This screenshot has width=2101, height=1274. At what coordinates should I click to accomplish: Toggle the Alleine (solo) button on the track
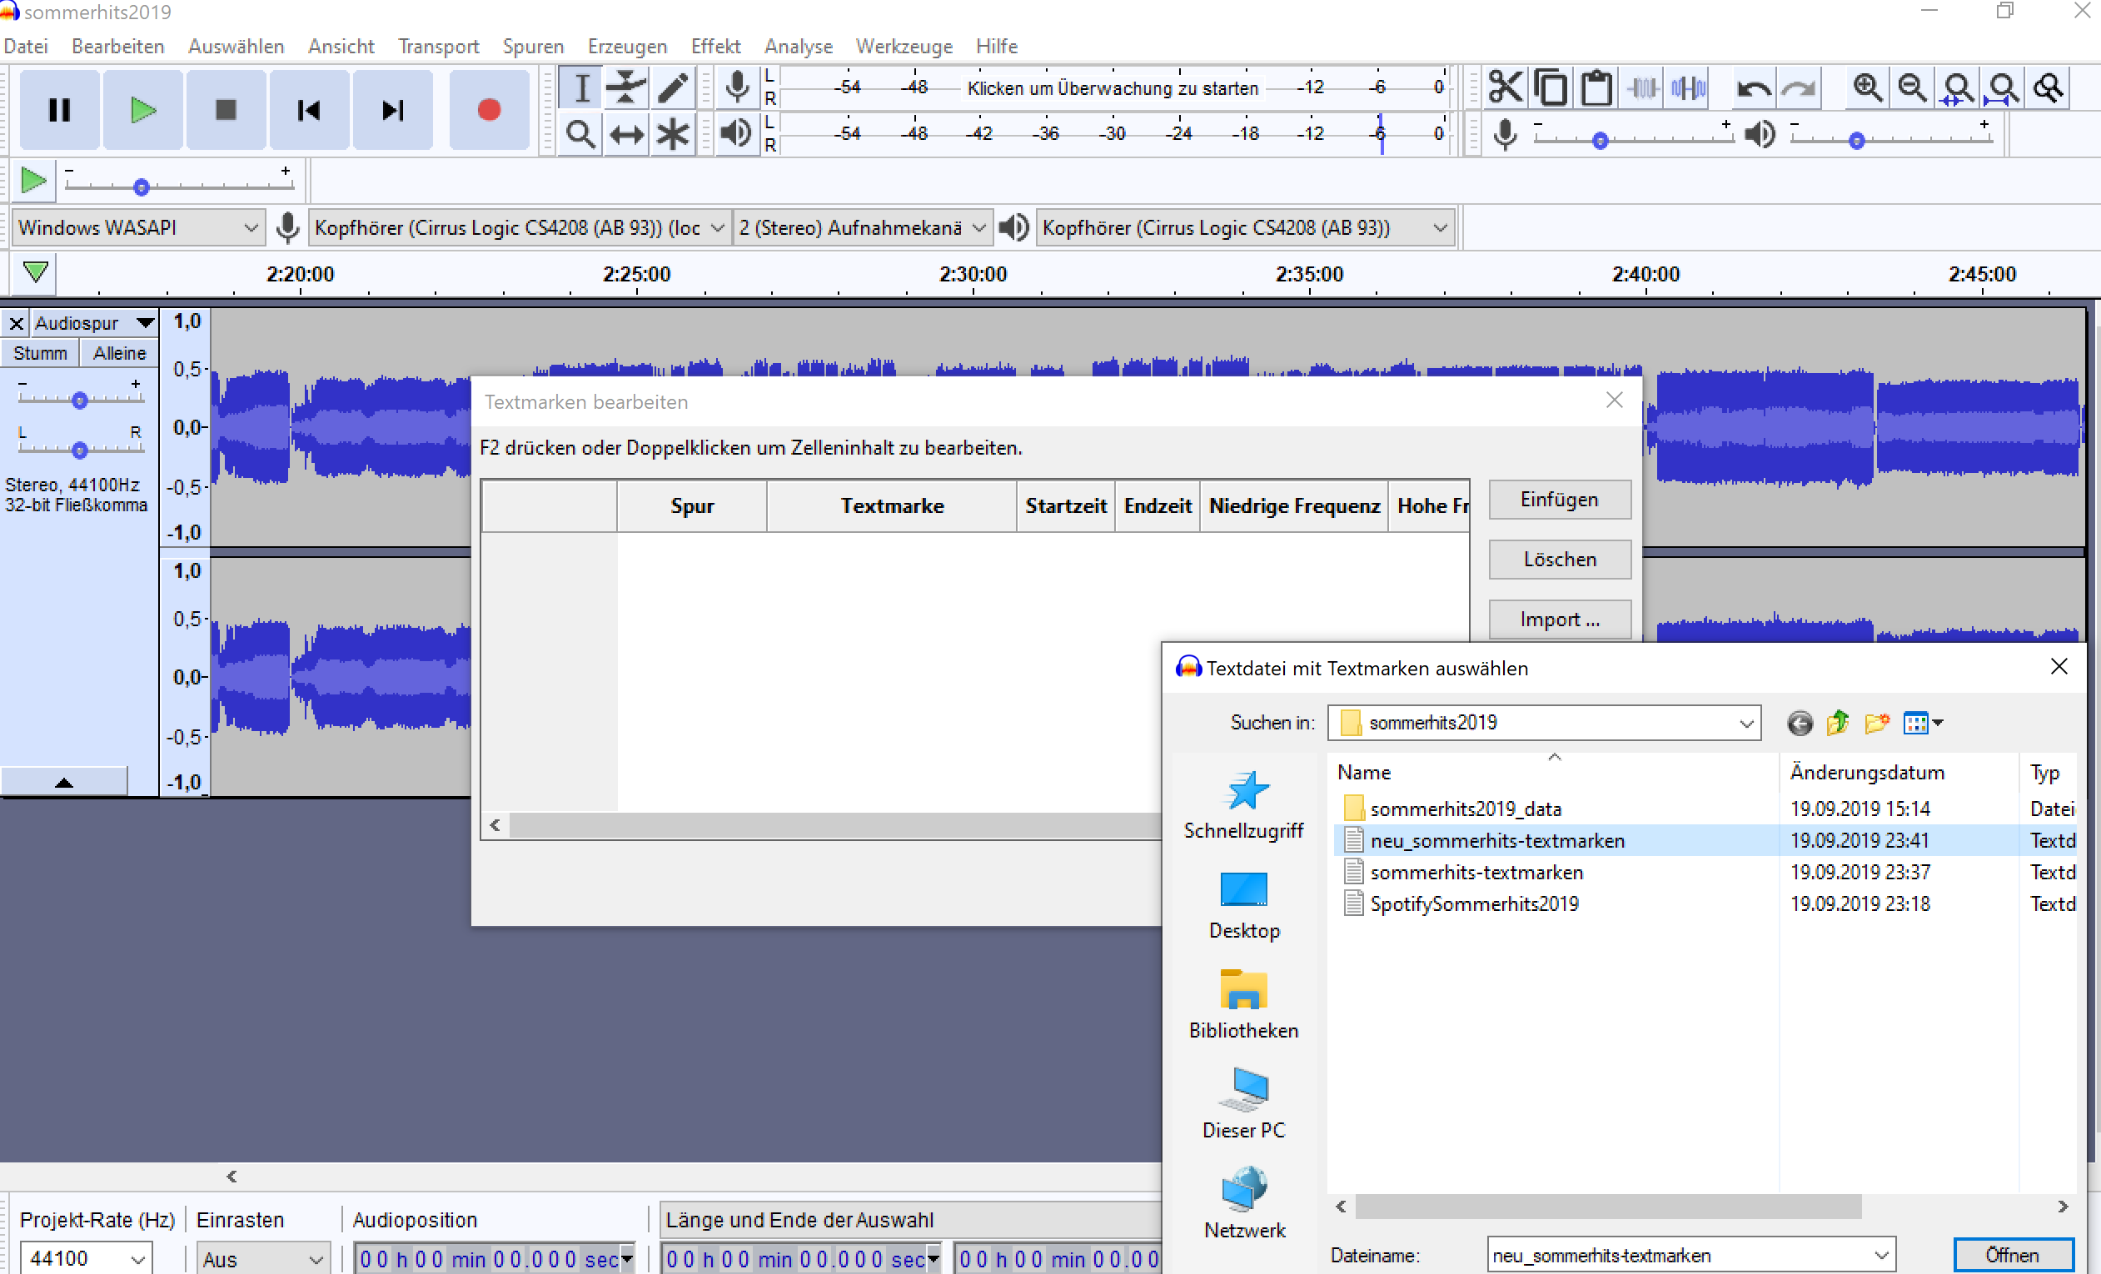119,353
